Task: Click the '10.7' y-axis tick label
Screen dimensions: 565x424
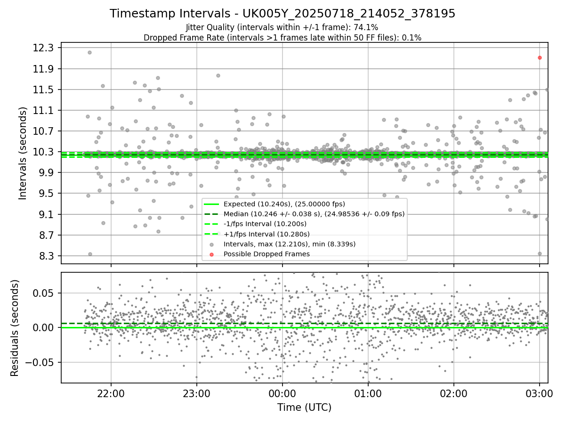Action: click(x=44, y=131)
